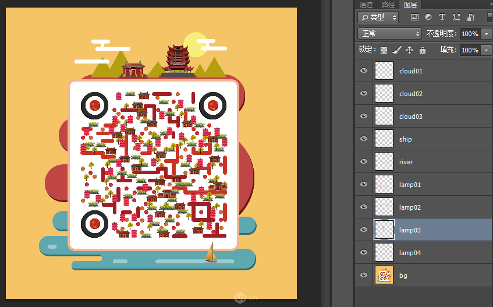The width and height of the screenshot is (493, 307).
Task: Select the ship layer thumbnail
Action: click(x=384, y=139)
